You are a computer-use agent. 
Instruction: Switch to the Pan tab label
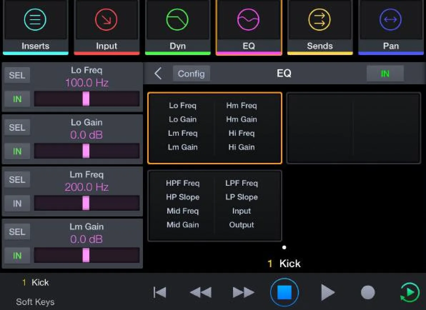(391, 46)
